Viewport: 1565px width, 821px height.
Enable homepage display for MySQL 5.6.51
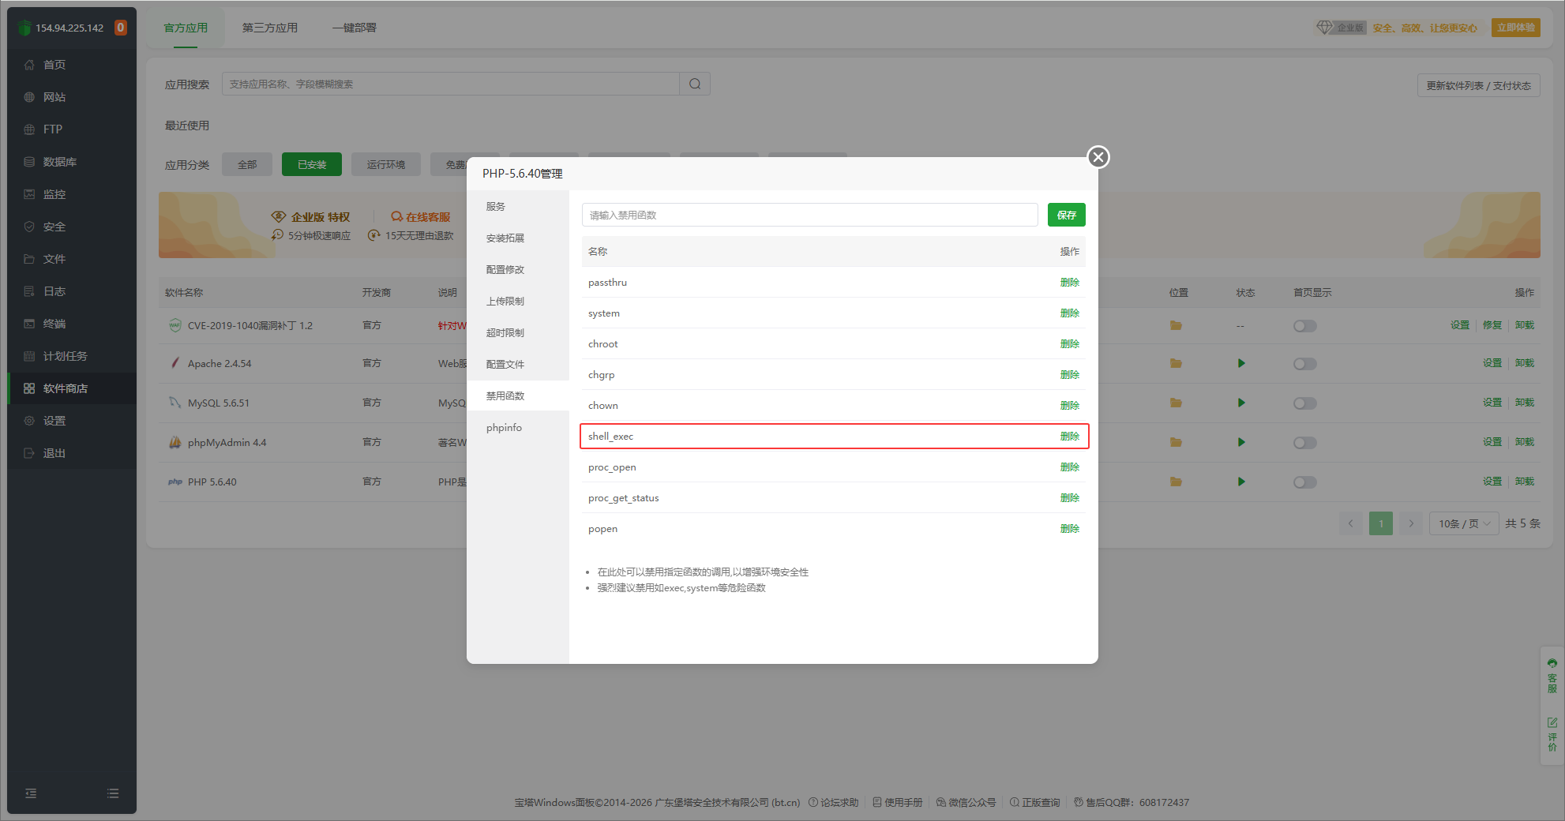pos(1304,403)
